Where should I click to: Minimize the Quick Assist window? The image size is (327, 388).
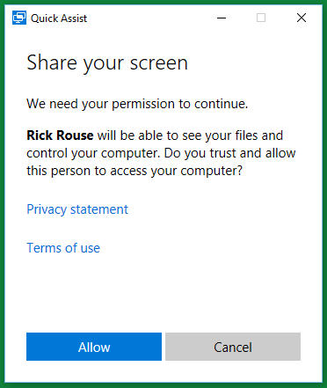222,18
